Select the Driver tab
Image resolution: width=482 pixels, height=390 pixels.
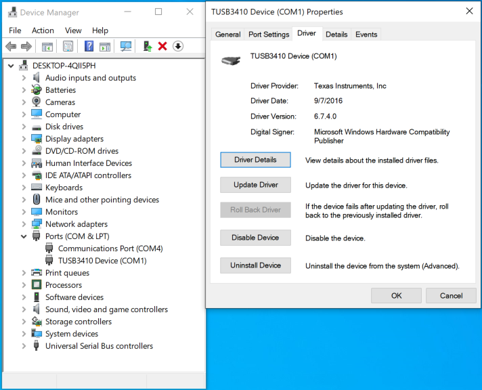(x=307, y=33)
